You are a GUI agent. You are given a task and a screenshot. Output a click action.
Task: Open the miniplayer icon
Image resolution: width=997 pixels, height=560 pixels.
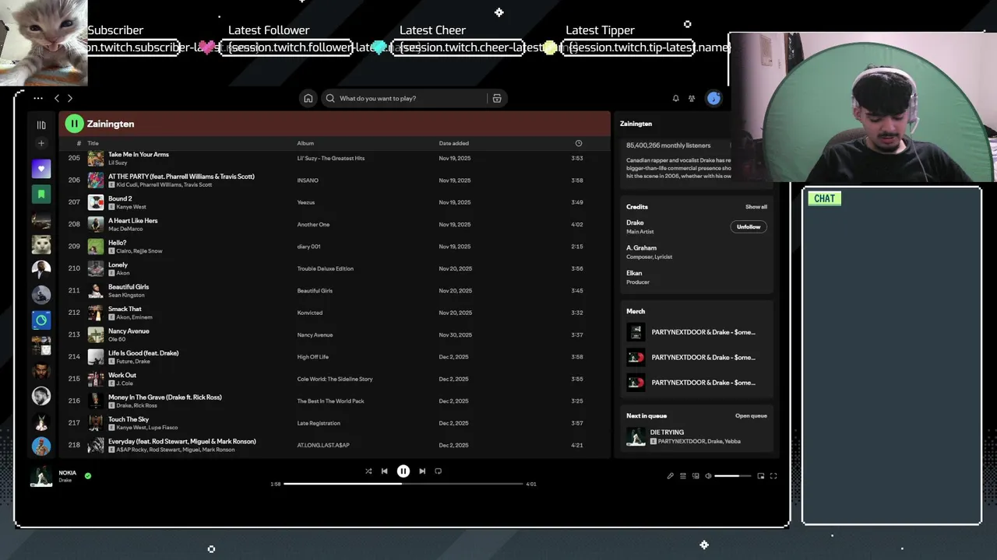point(761,476)
